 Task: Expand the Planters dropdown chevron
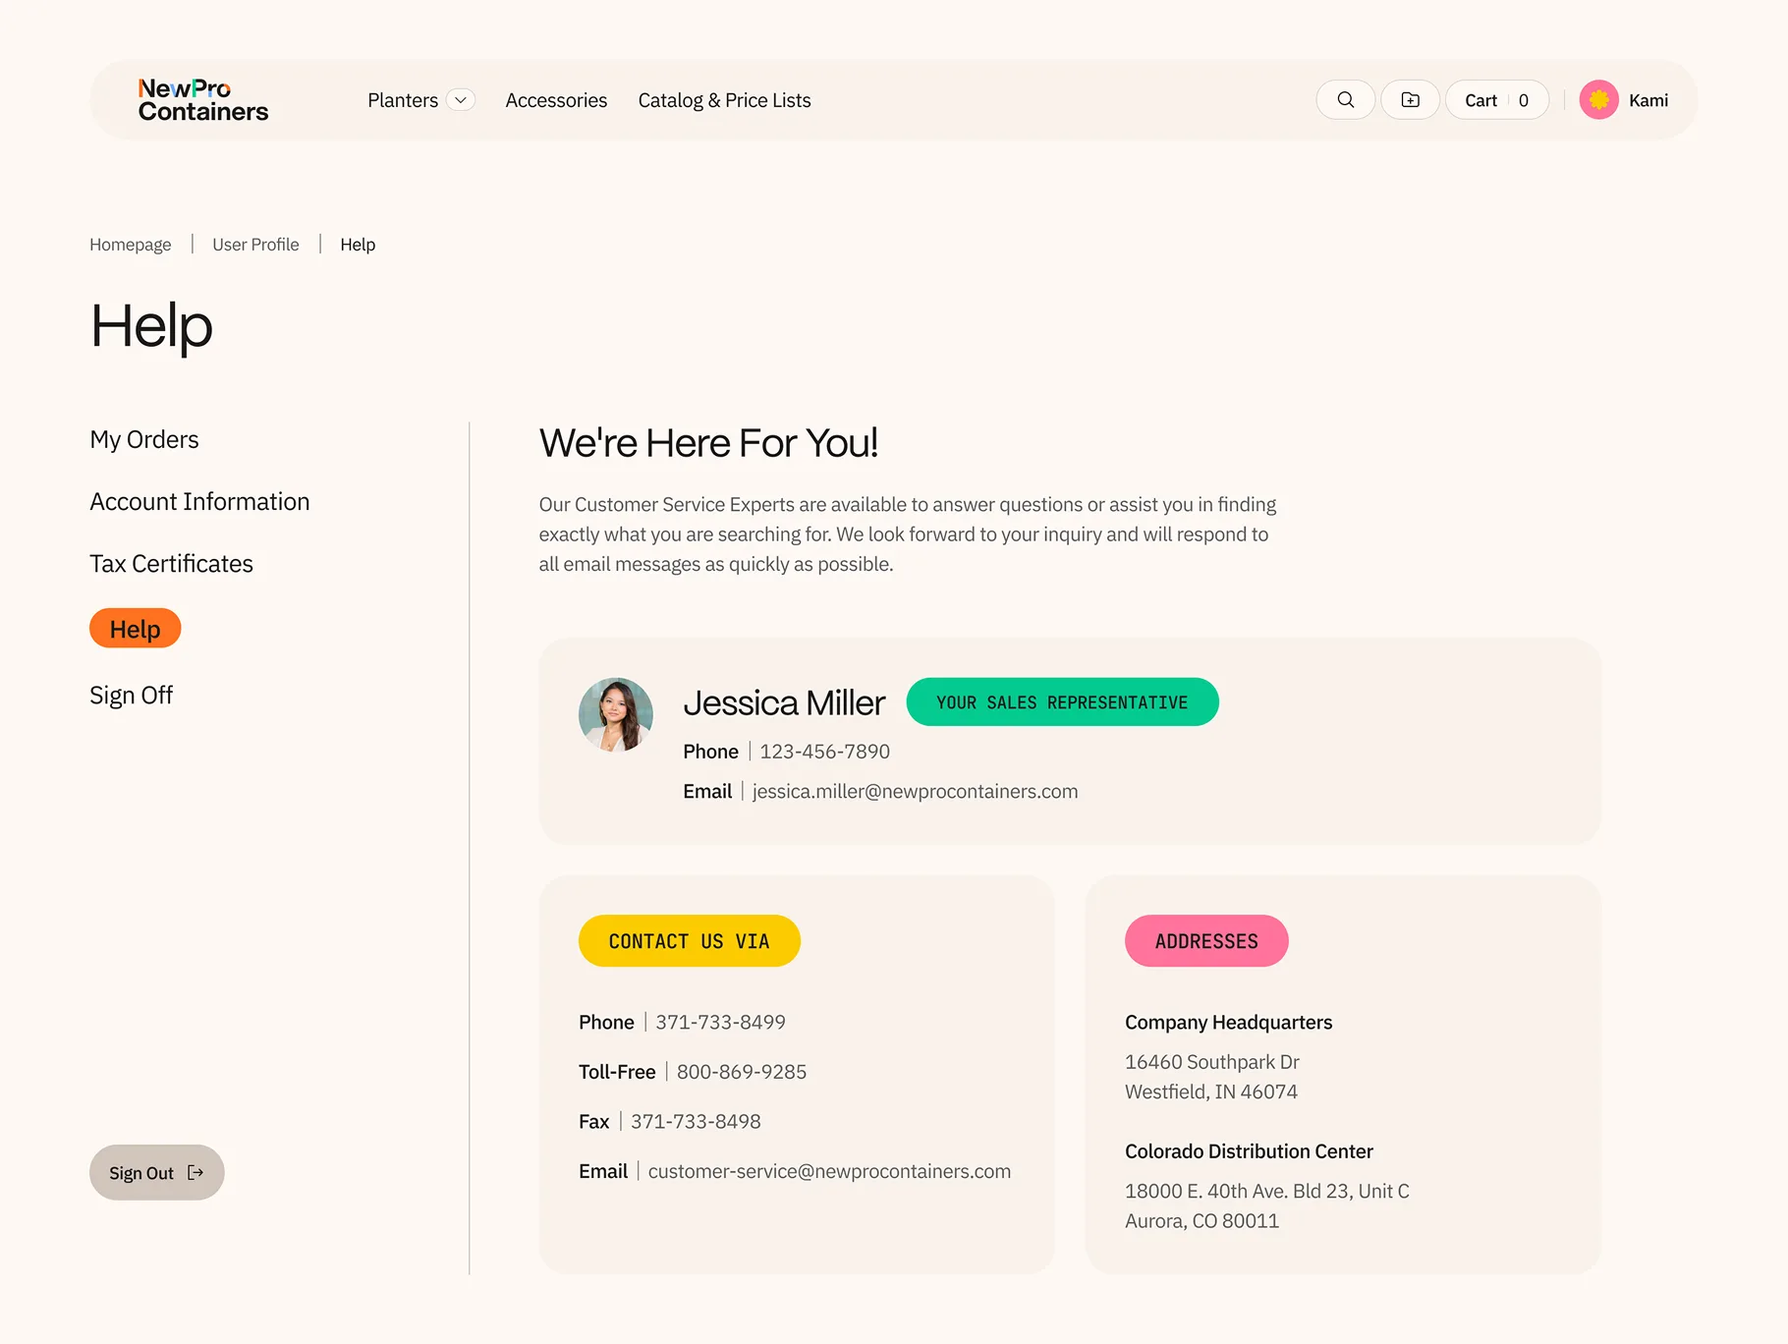[x=461, y=100]
